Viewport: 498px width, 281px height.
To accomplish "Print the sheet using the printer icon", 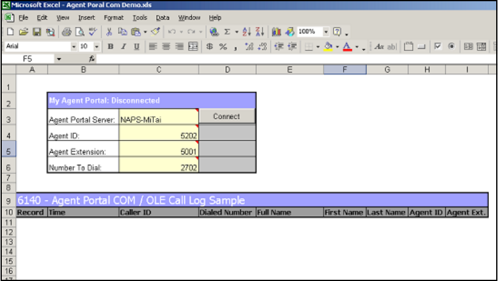I will pyautogui.click(x=67, y=31).
